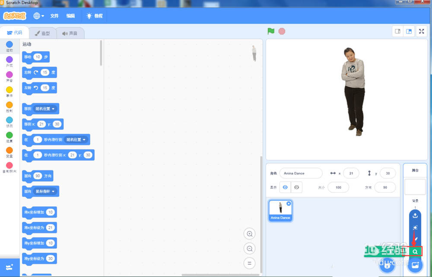Click the green flag to run project

pos(271,31)
